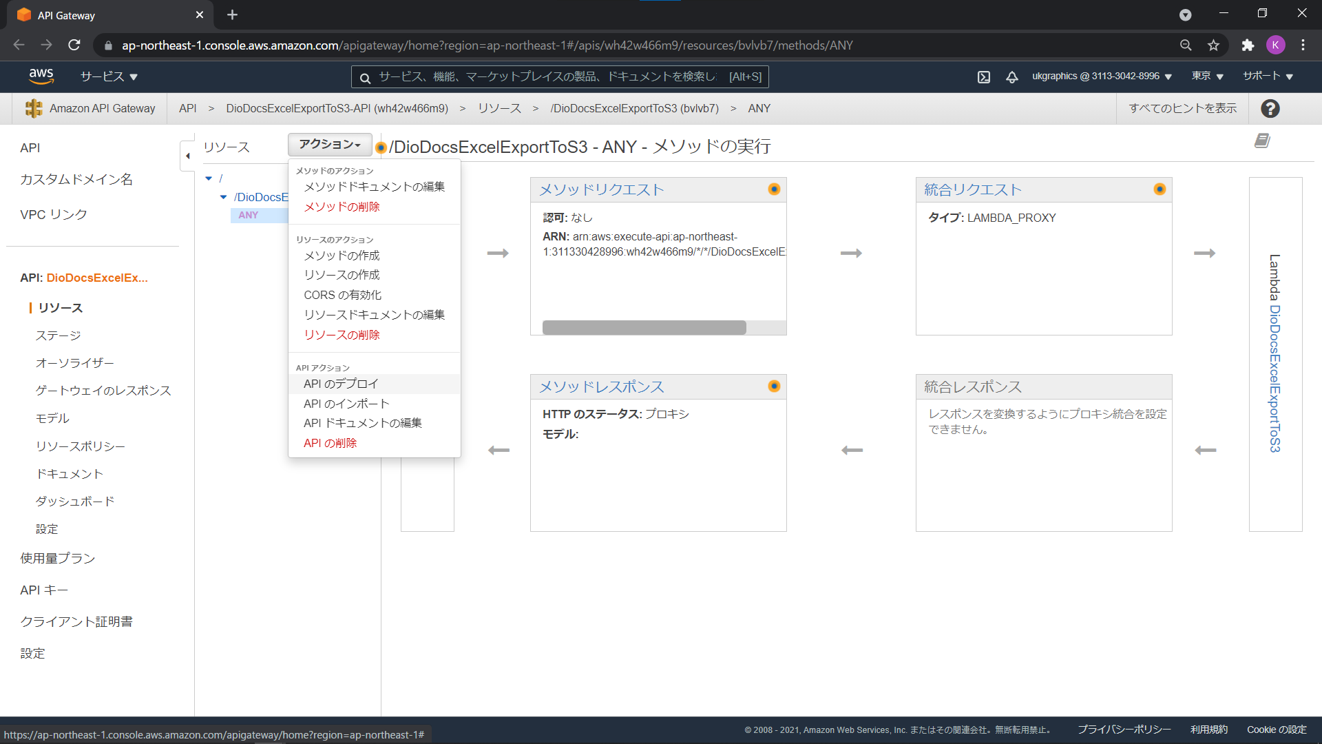Viewport: 1322px width, 744px height.
Task: Open ゲートウェイのレスポンス in the sidebar
Action: pos(103,391)
